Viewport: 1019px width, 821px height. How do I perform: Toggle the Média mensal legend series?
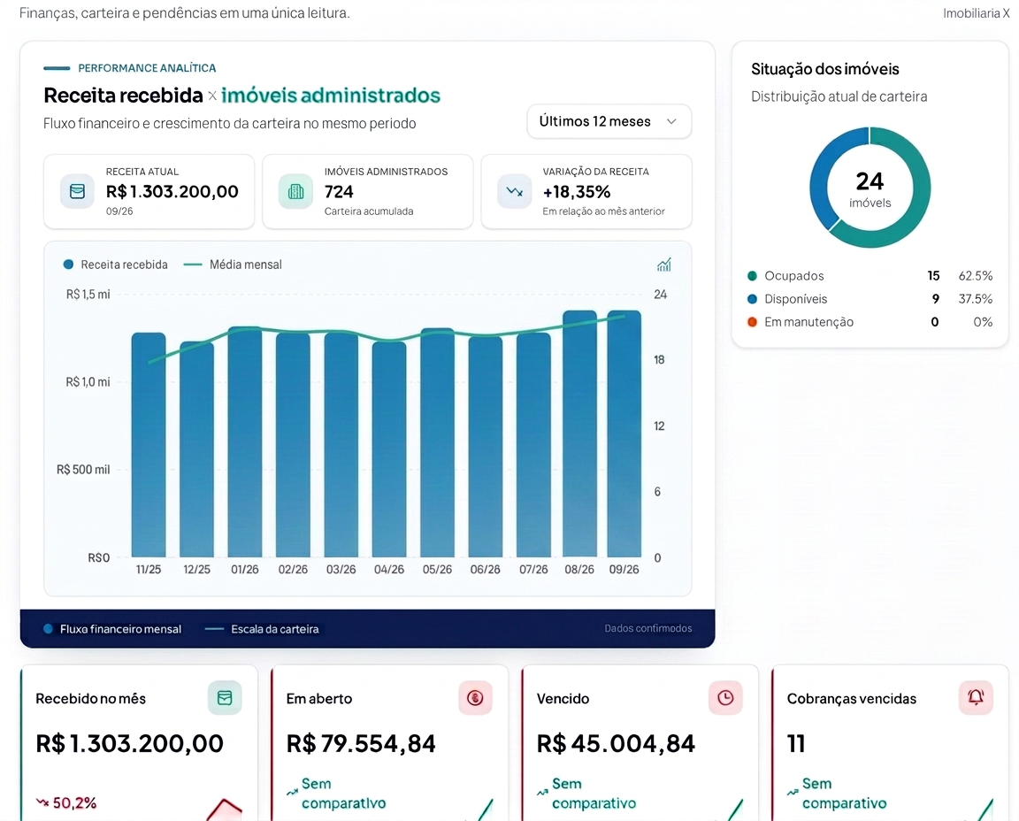(233, 265)
